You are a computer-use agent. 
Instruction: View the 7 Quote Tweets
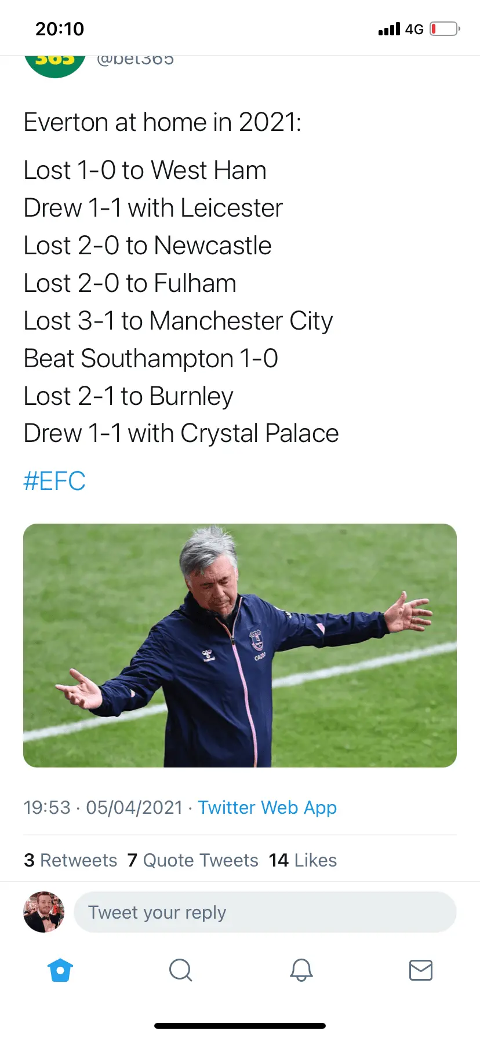click(x=193, y=860)
